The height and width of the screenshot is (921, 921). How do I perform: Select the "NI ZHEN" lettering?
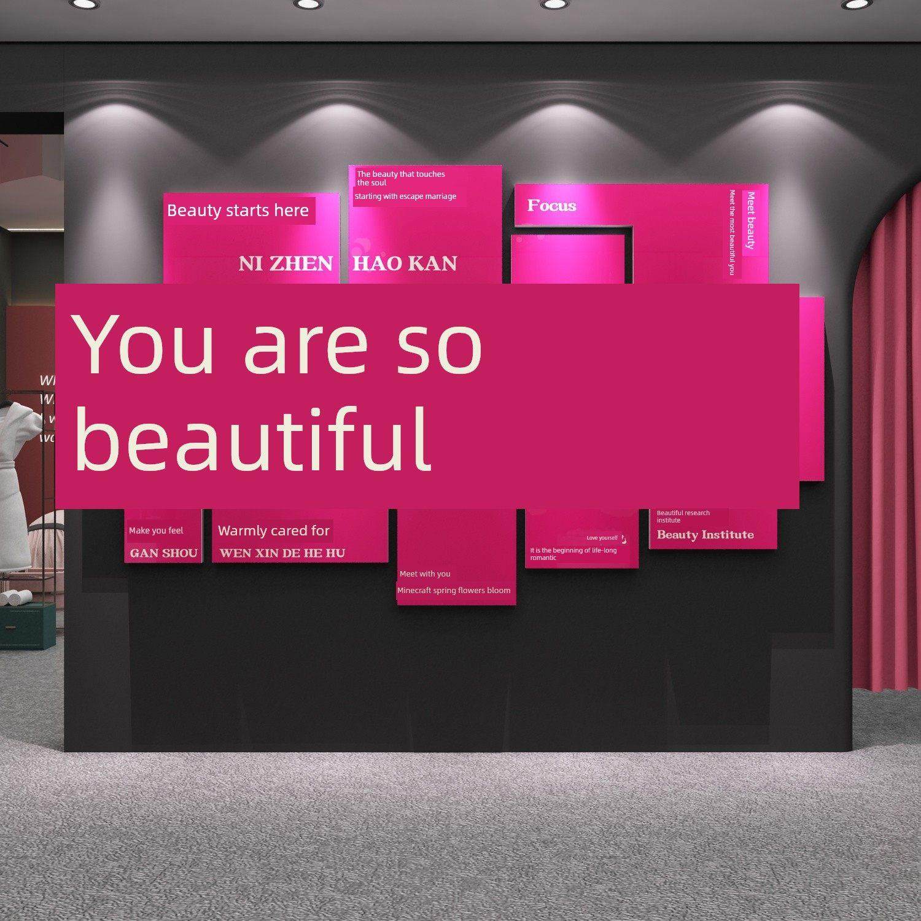286,264
